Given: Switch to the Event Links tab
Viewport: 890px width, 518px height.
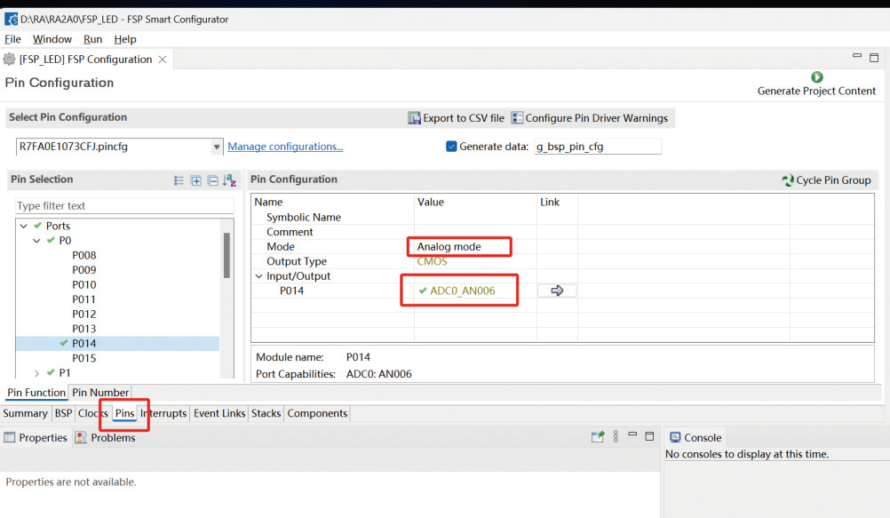Looking at the screenshot, I should point(219,413).
